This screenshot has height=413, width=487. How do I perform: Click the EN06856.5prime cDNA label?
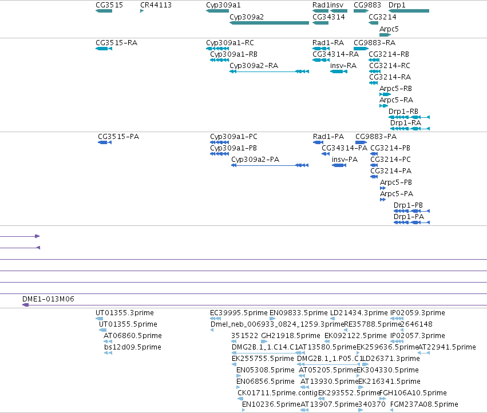coord(266,382)
